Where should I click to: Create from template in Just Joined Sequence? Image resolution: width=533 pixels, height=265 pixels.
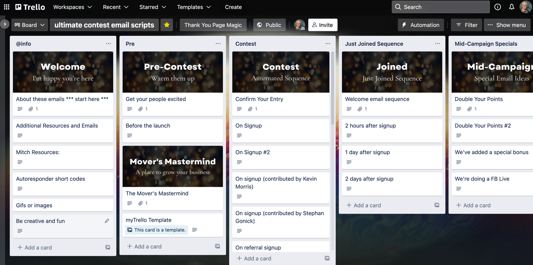437,205
